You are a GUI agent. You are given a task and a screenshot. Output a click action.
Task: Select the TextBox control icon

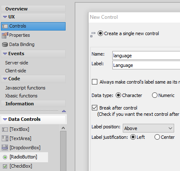point(5,130)
